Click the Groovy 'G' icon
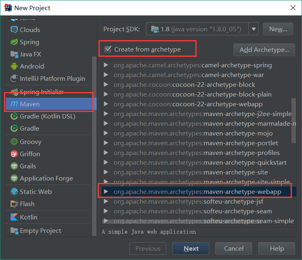The width and height of the screenshot is (302, 260). (14, 142)
